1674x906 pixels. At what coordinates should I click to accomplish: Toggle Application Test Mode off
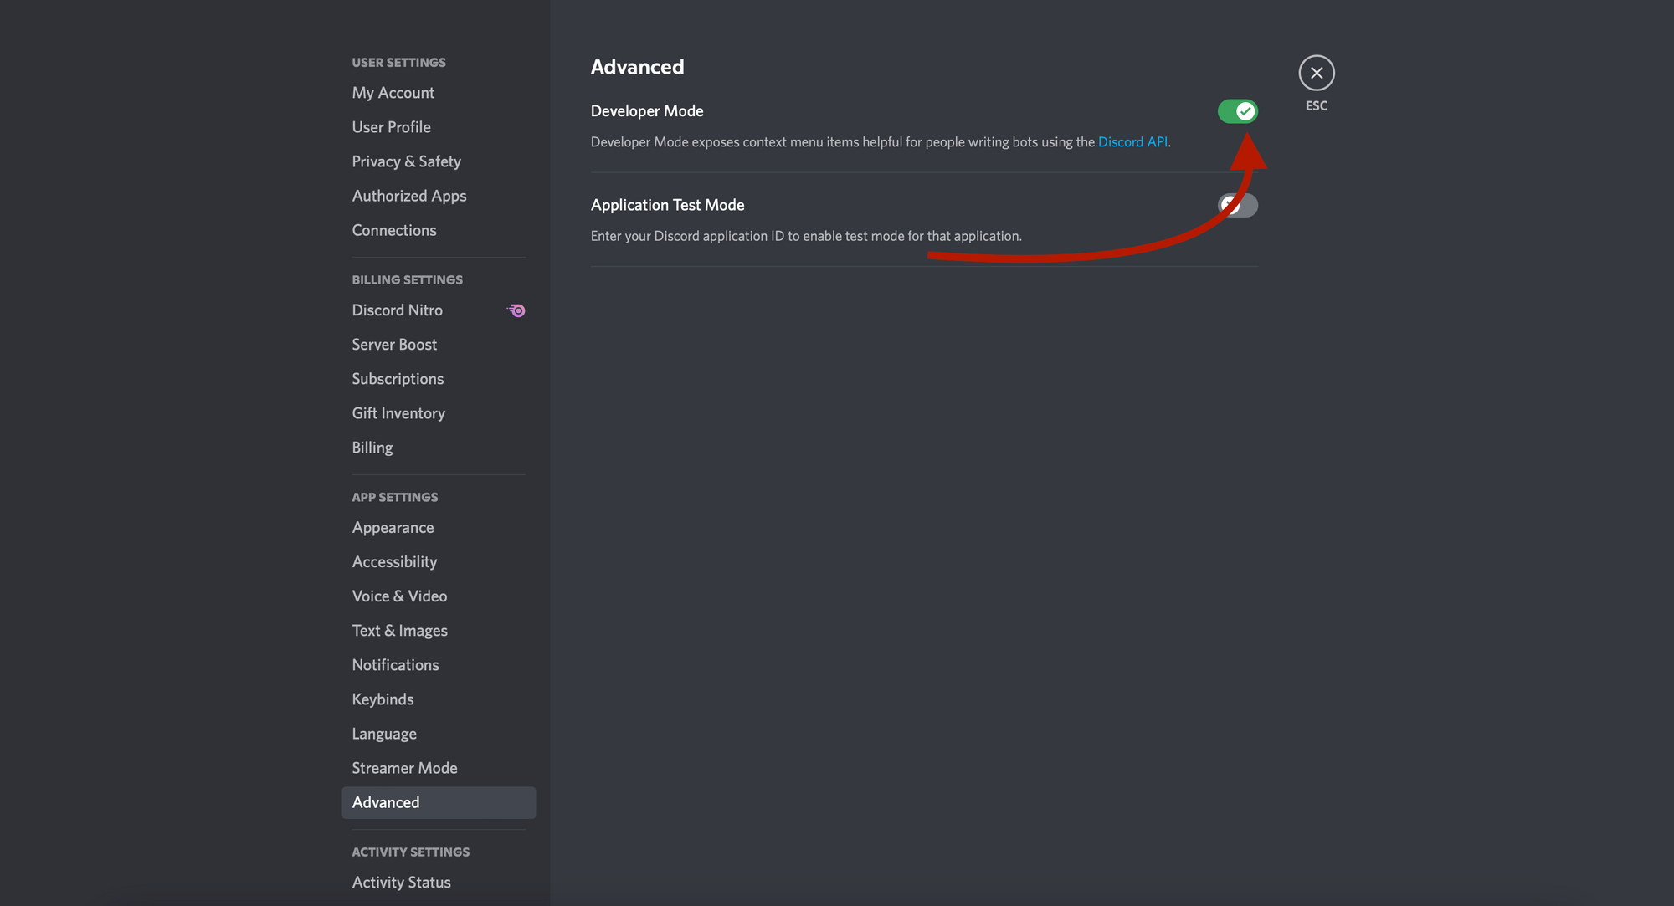[1236, 204]
